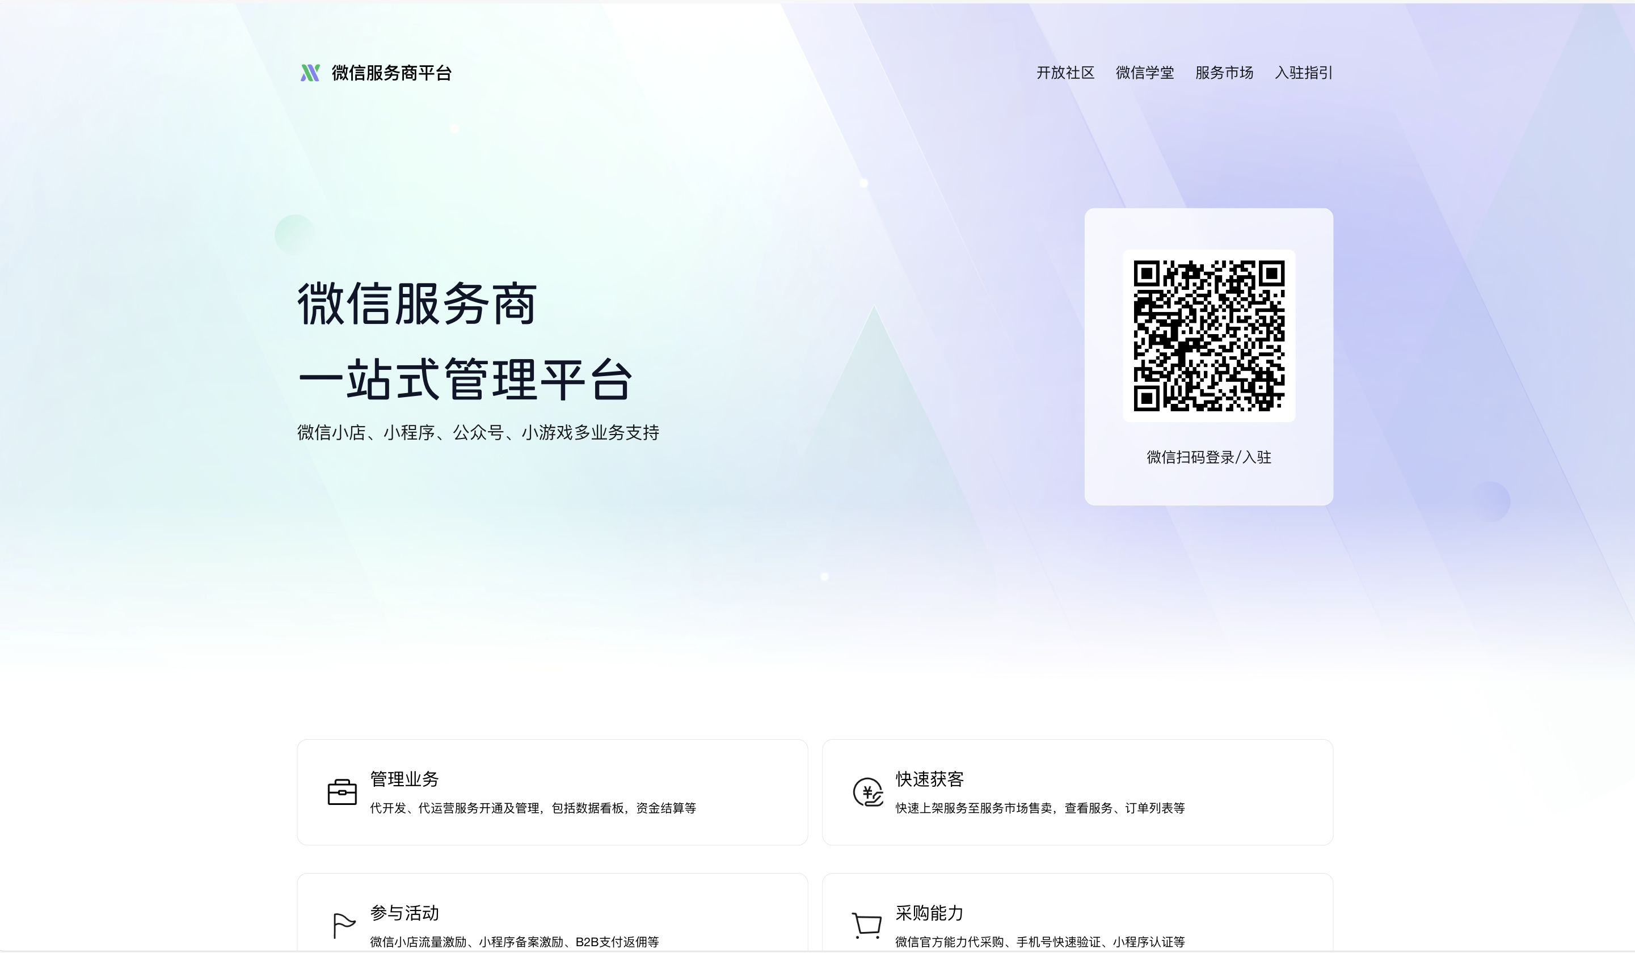Click the 微信服务商 hero heading
Image resolution: width=1635 pixels, height=953 pixels.
click(417, 303)
